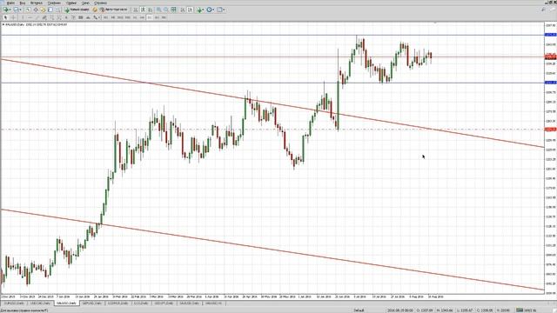Switch to M15 timeframe
This screenshot has width=557, height=313.
pyautogui.click(x=120, y=17)
